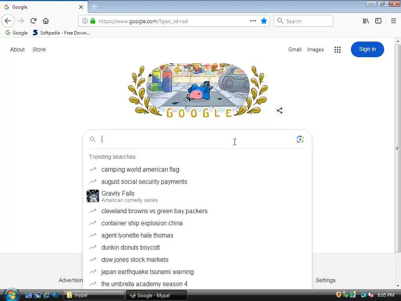The width and height of the screenshot is (401, 301).
Task: Click the scrollbar down arrow
Action: coord(398,286)
